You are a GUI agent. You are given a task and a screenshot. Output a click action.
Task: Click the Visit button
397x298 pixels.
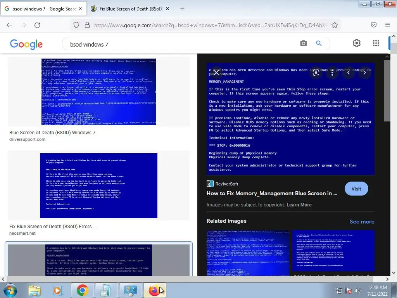(x=356, y=189)
